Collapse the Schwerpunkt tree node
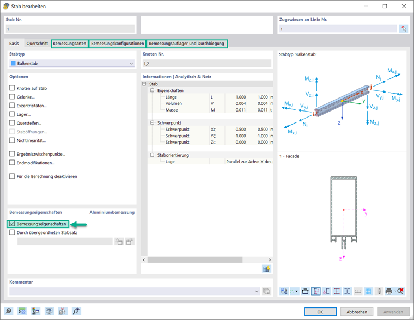 click(x=152, y=122)
